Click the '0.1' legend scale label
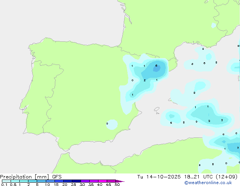The height and width of the screenshot is (186, 240). [4, 184]
